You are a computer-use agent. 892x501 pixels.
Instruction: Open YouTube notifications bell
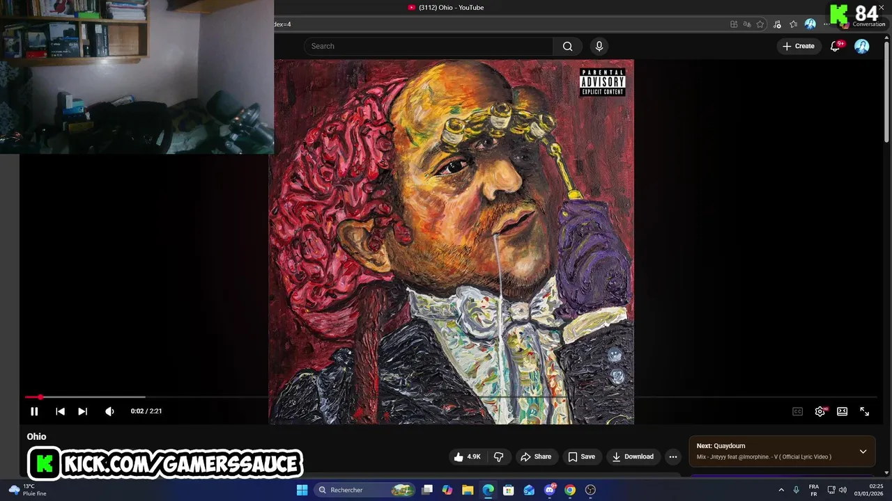click(836, 46)
